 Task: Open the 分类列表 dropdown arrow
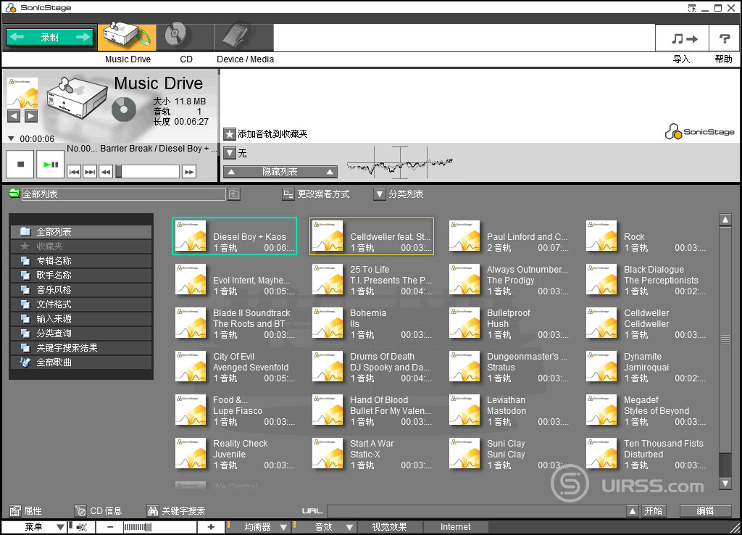380,194
